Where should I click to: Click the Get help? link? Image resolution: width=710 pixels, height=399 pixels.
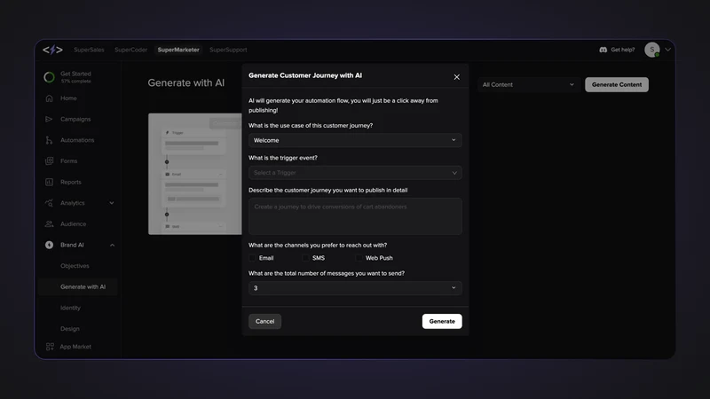click(623, 50)
